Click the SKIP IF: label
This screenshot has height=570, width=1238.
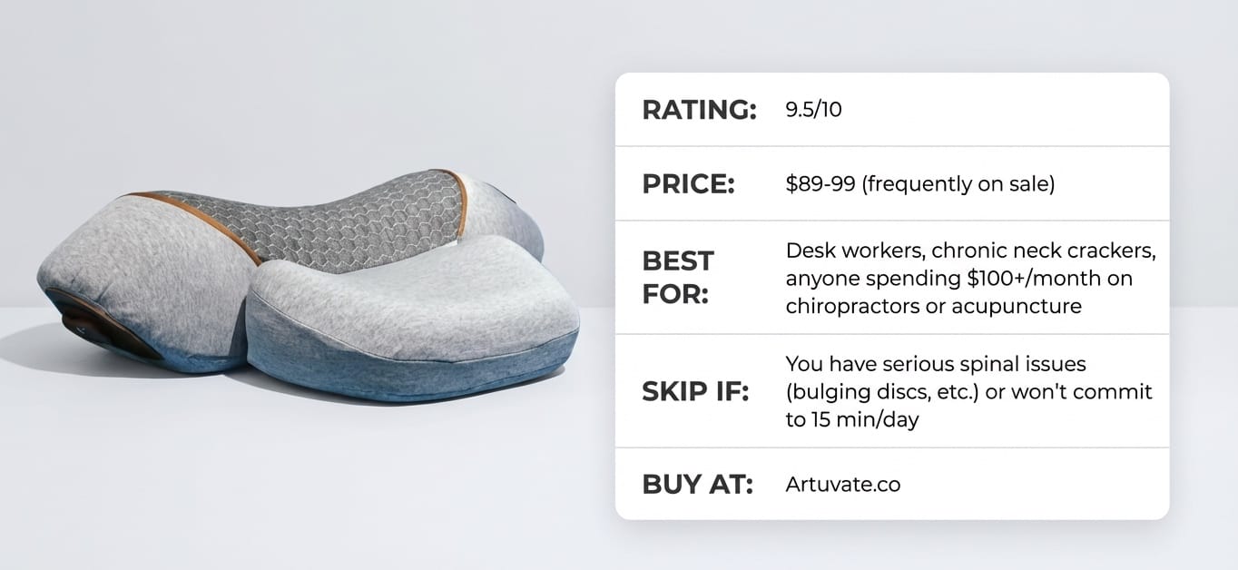tap(695, 392)
